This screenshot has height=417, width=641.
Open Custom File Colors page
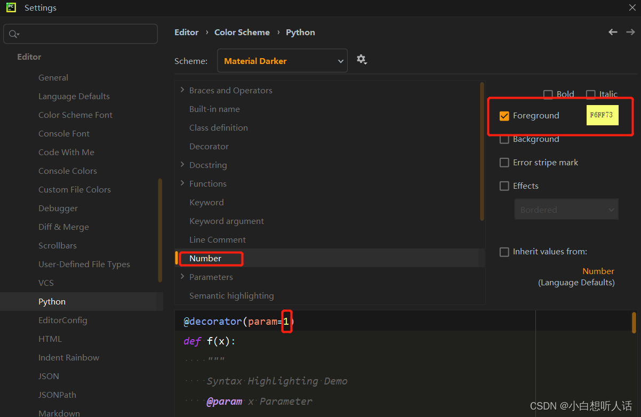pos(75,189)
